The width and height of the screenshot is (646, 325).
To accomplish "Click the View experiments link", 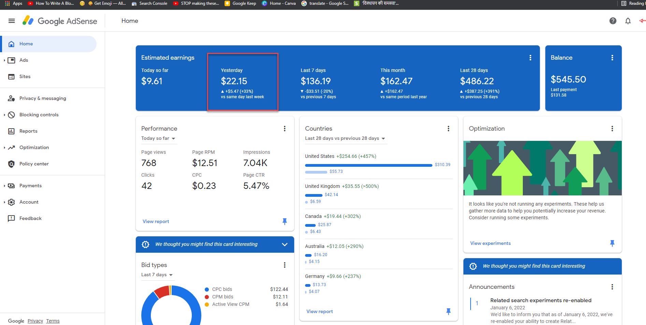I will (x=490, y=243).
